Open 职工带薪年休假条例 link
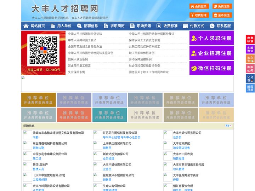Screen dimensions: 255x191 (x=142, y=53)
